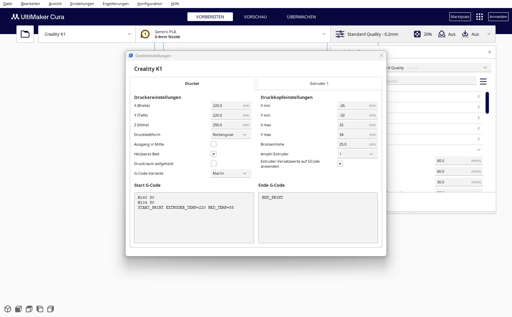Enable the Ausgang in Mitte checkbox

214,144
